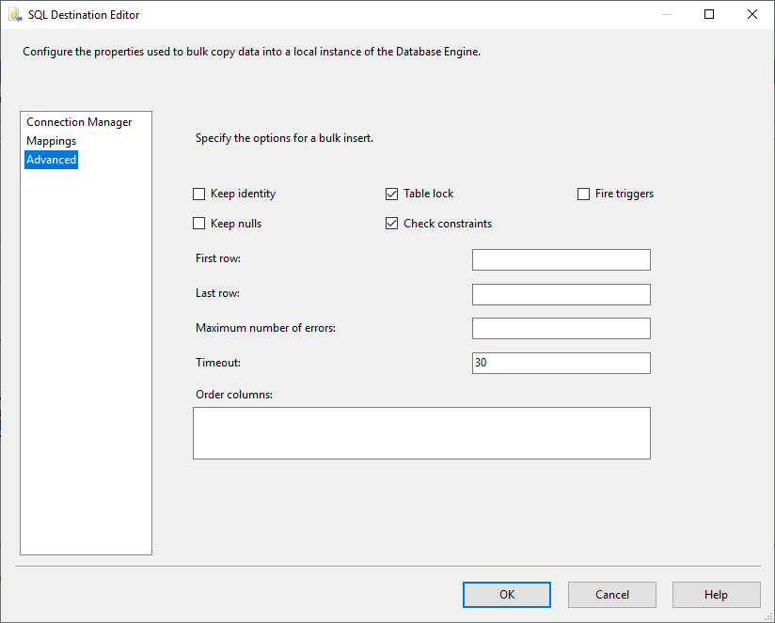
Task: Maximize the SQL Destination Editor window
Action: click(x=709, y=14)
